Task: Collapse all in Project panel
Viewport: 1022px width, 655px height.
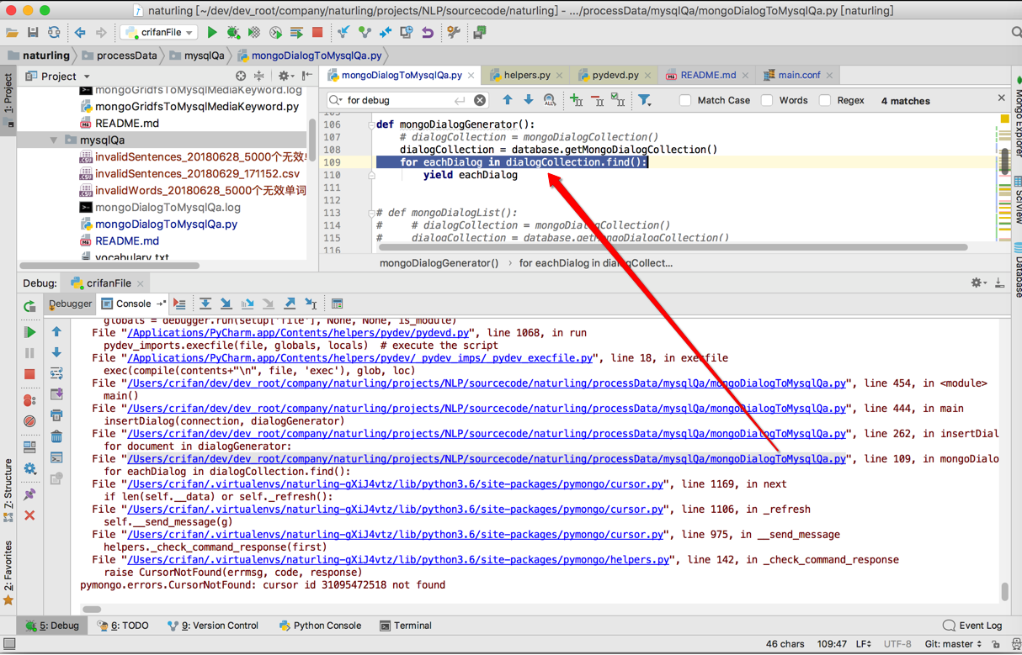Action: (x=259, y=76)
